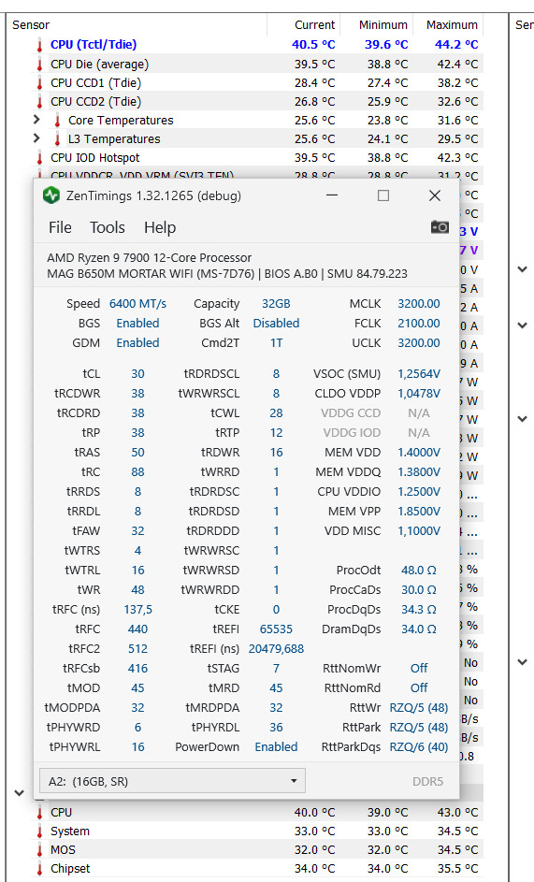Image resolution: width=534 pixels, height=882 pixels.
Task: Click the Current column header
Action: (303, 24)
